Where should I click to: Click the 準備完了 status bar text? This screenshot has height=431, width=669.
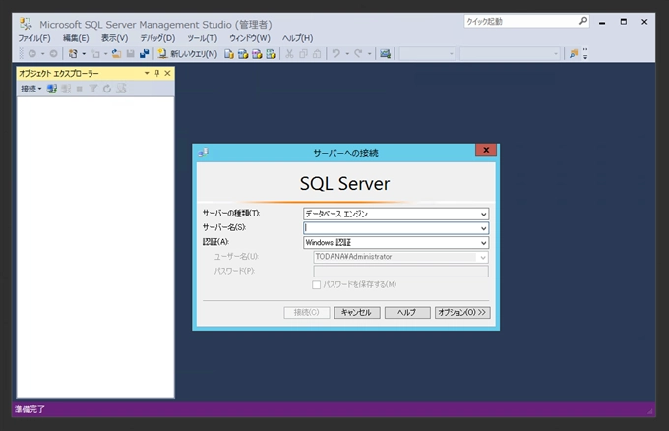[30, 409]
